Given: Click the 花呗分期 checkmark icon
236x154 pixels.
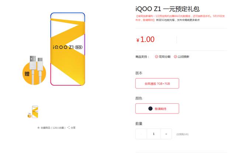Looking at the screenshot, I should click(x=156, y=57).
